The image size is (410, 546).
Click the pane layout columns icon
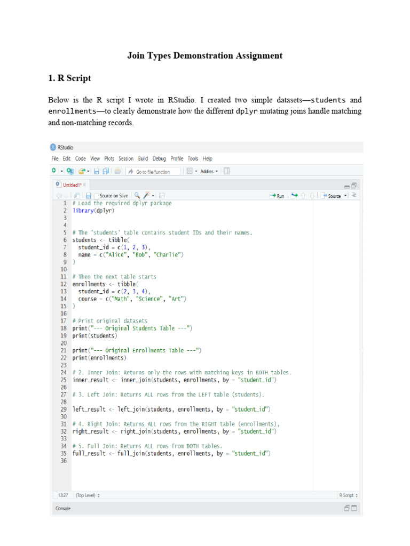coord(226,171)
